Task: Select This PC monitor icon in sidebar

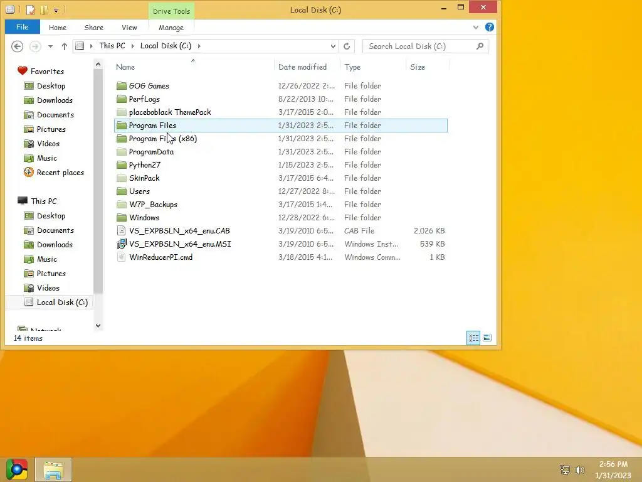Action: click(23, 201)
